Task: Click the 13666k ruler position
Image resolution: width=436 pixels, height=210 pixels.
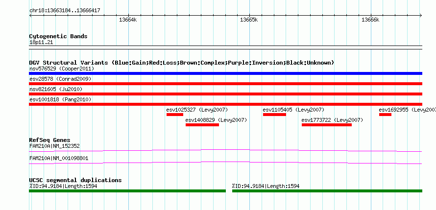Action: [x=370, y=20]
